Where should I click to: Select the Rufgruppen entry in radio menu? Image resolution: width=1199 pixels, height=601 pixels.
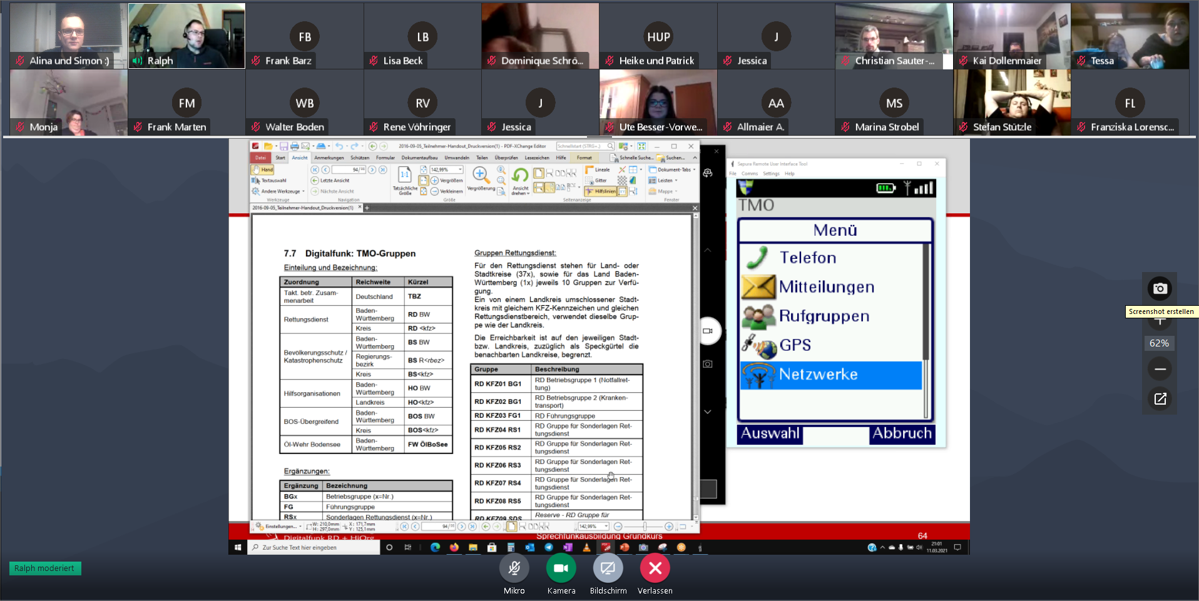pyautogui.click(x=824, y=316)
